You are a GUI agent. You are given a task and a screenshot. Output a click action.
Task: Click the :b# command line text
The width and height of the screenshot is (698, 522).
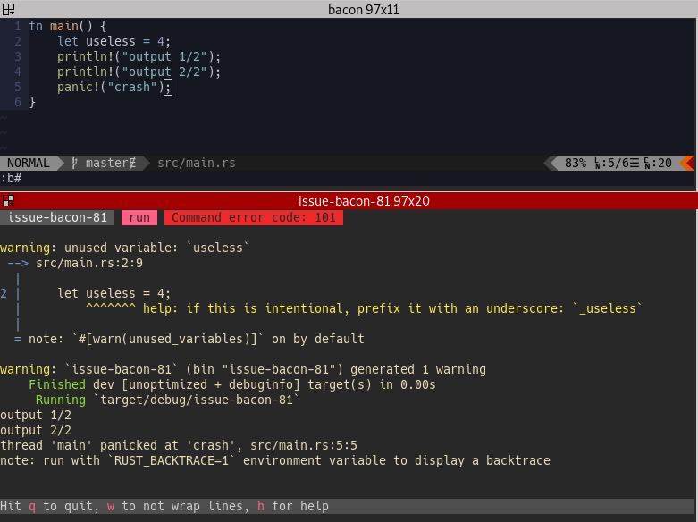click(11, 178)
